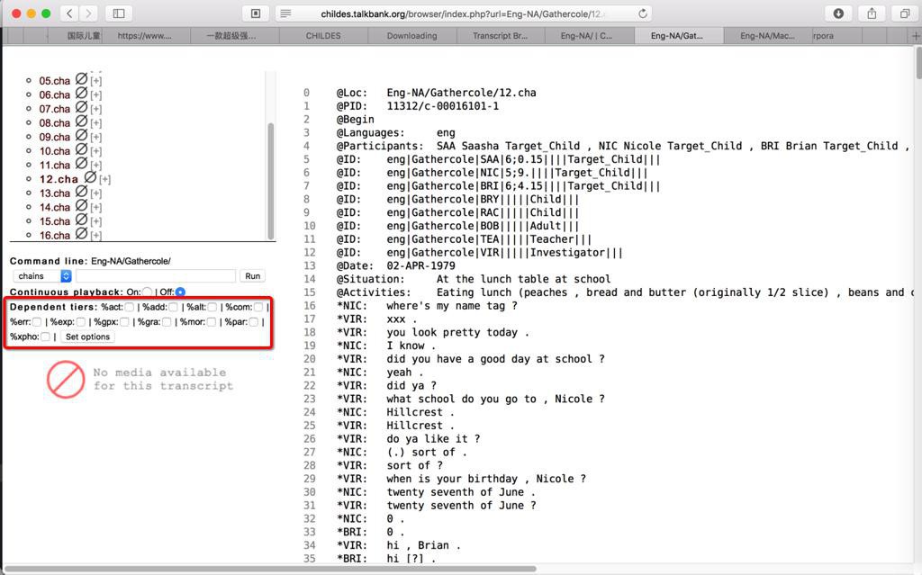This screenshot has height=575, width=922.
Task: Click the null-set icon next to 14.cha
Action: coord(81,206)
